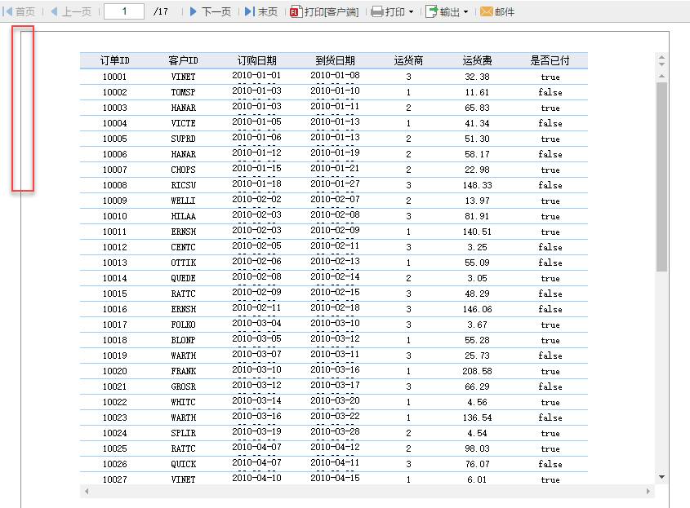
Task: Select customer cell WELLI
Action: click(x=183, y=201)
